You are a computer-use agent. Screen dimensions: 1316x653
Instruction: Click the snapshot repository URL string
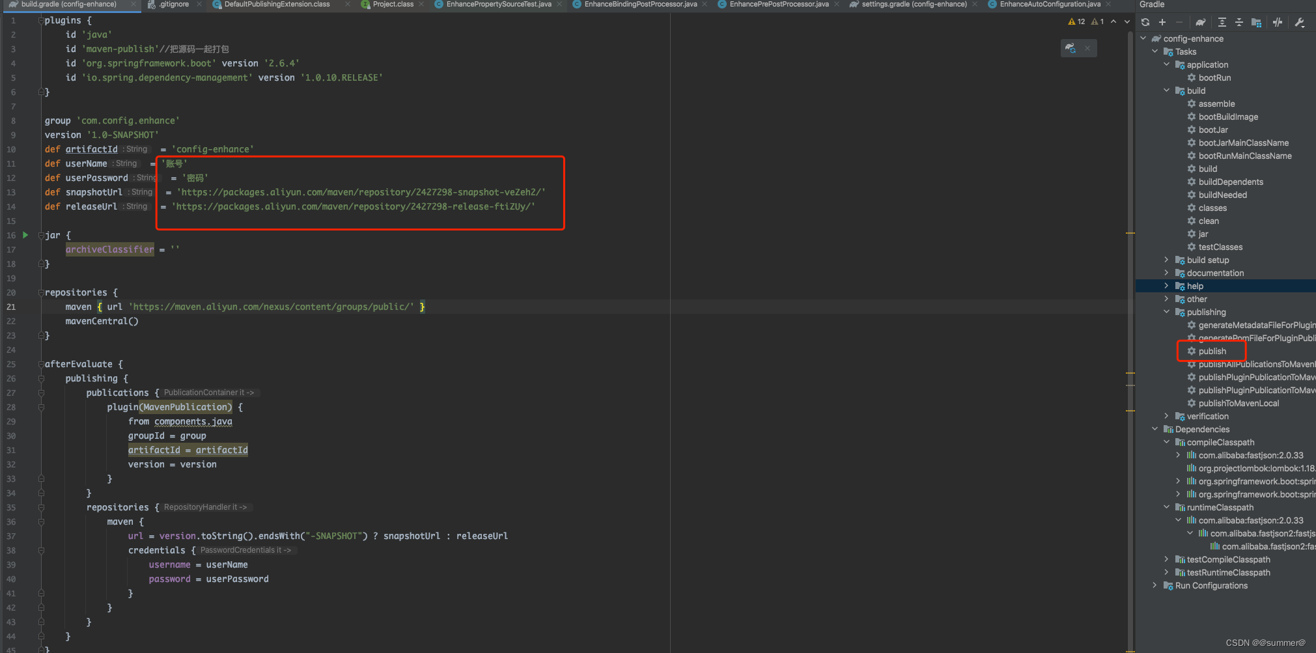[x=361, y=192]
